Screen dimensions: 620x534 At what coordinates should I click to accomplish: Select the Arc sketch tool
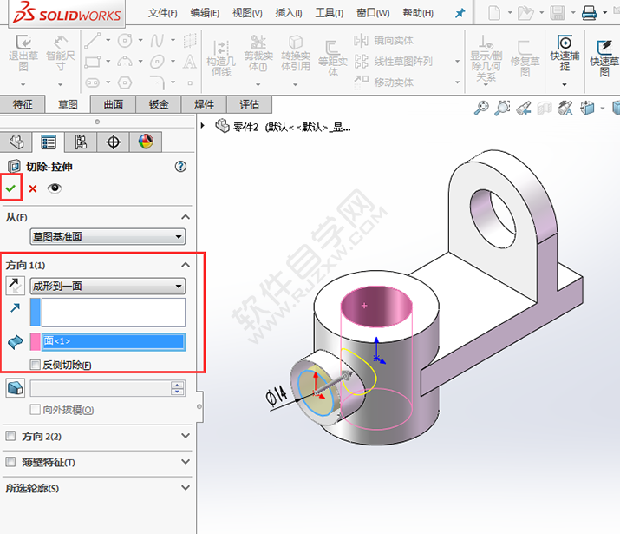pos(125,62)
